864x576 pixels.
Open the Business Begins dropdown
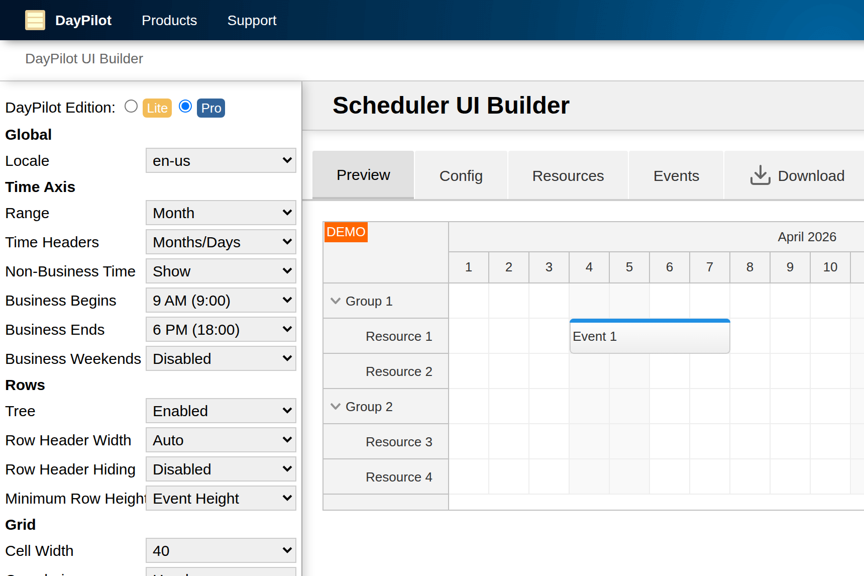[221, 300]
